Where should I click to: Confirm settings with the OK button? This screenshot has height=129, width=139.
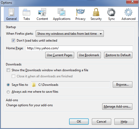[x=79, y=122]
